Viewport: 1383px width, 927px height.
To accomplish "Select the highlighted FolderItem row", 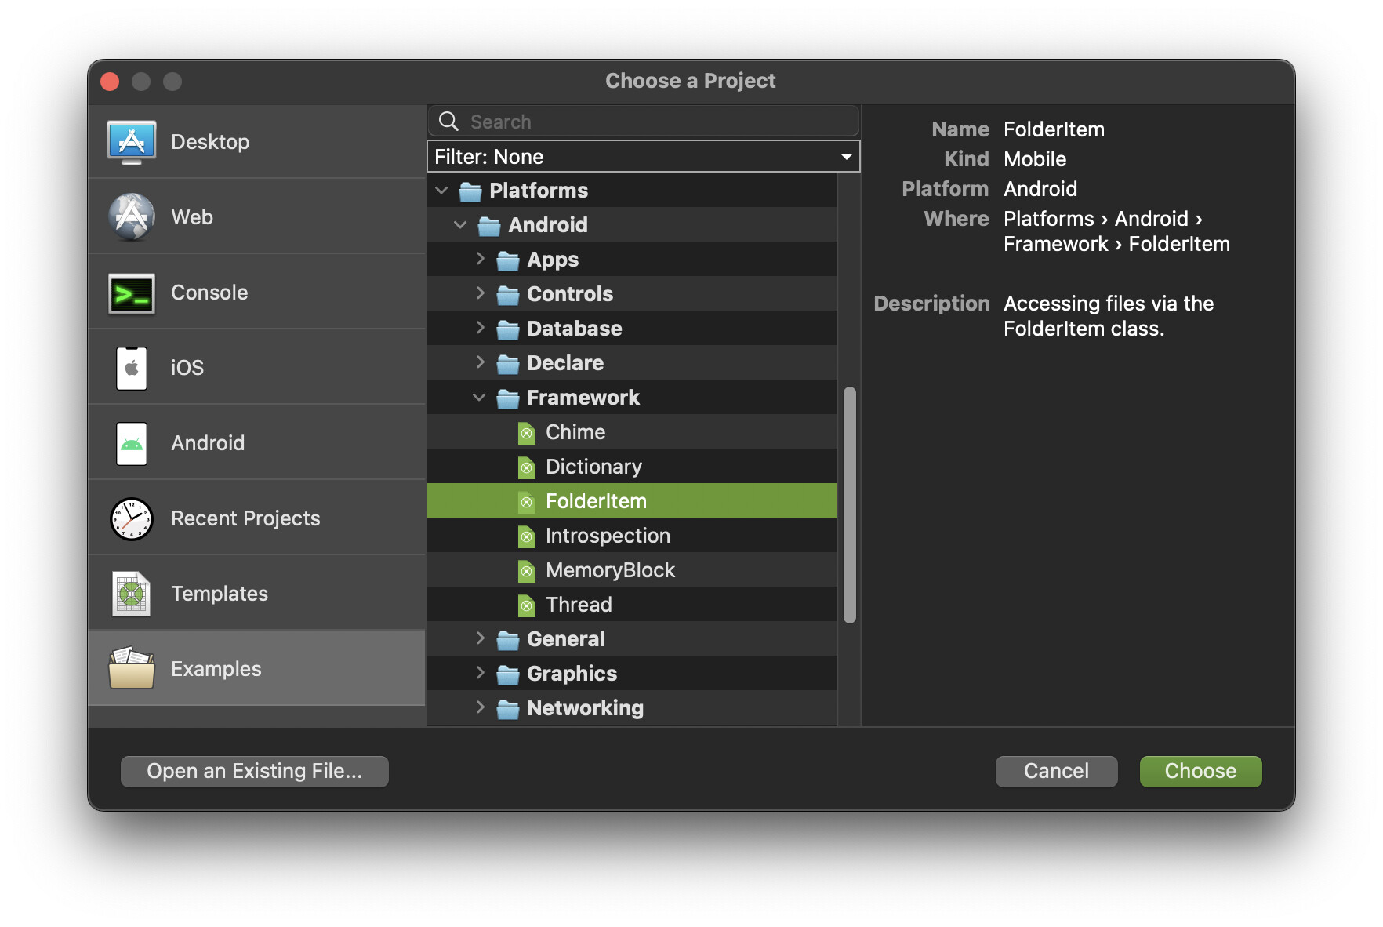I will click(x=632, y=501).
